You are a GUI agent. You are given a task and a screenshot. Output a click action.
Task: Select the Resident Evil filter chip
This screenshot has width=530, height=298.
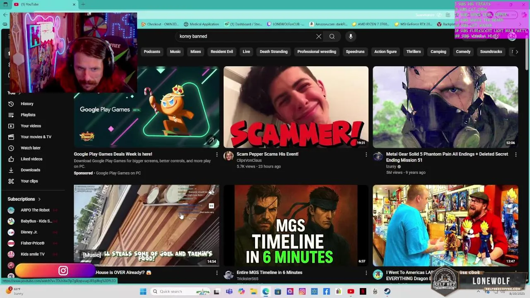pyautogui.click(x=222, y=52)
